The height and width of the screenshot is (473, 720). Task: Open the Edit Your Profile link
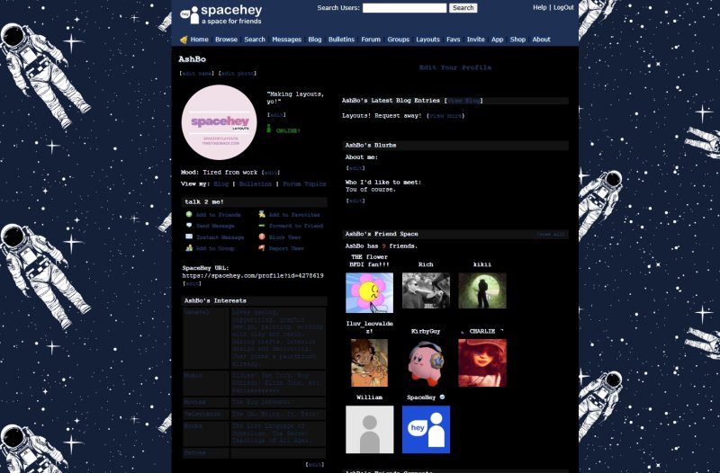tap(455, 67)
